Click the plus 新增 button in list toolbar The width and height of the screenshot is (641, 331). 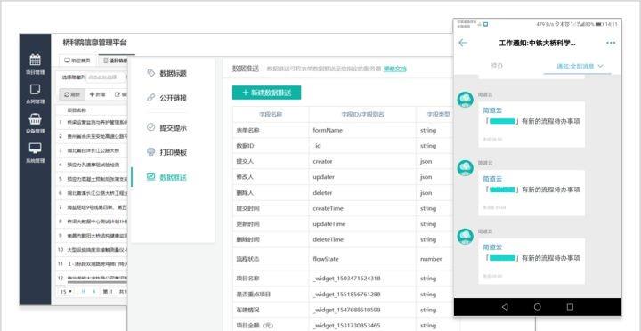point(97,94)
